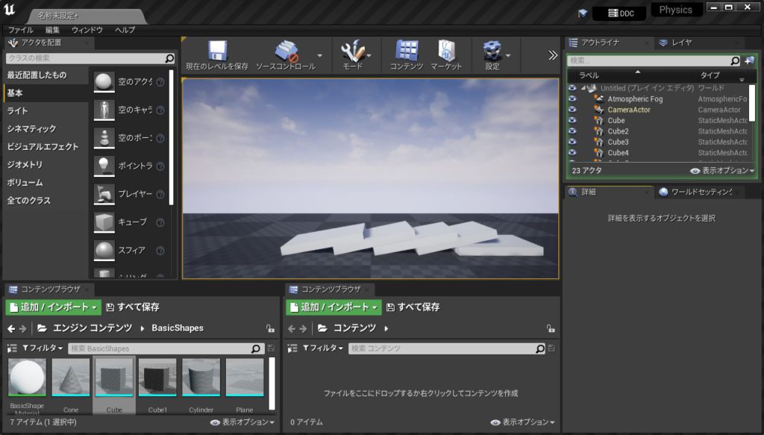Toggle visibility of the Untitled world row
Viewport: 764px width, 435px height.
click(572, 88)
